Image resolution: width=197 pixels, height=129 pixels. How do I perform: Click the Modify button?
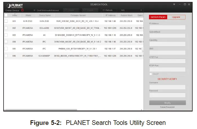click(x=167, y=103)
